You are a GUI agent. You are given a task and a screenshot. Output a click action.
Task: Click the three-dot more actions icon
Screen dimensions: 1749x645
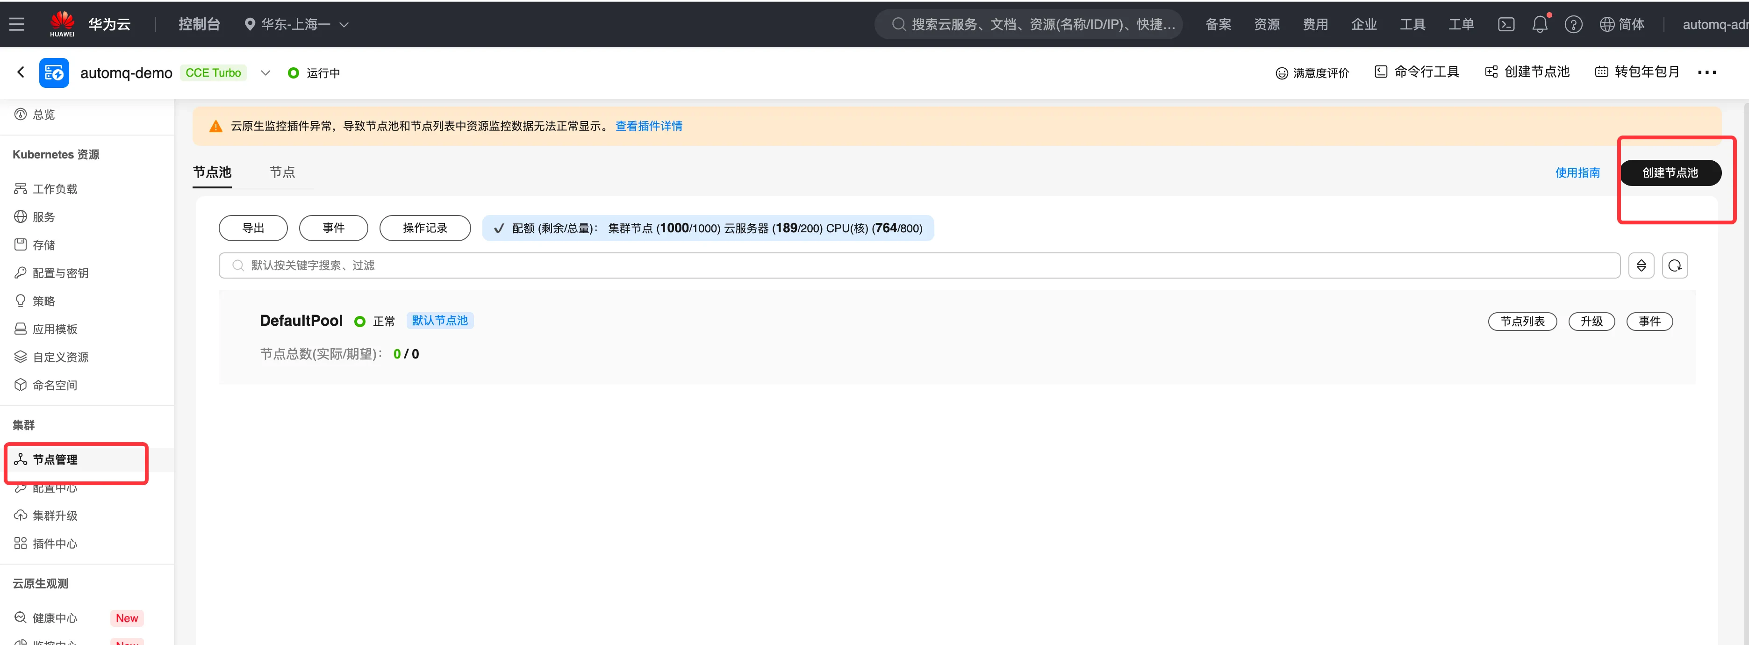pos(1706,72)
